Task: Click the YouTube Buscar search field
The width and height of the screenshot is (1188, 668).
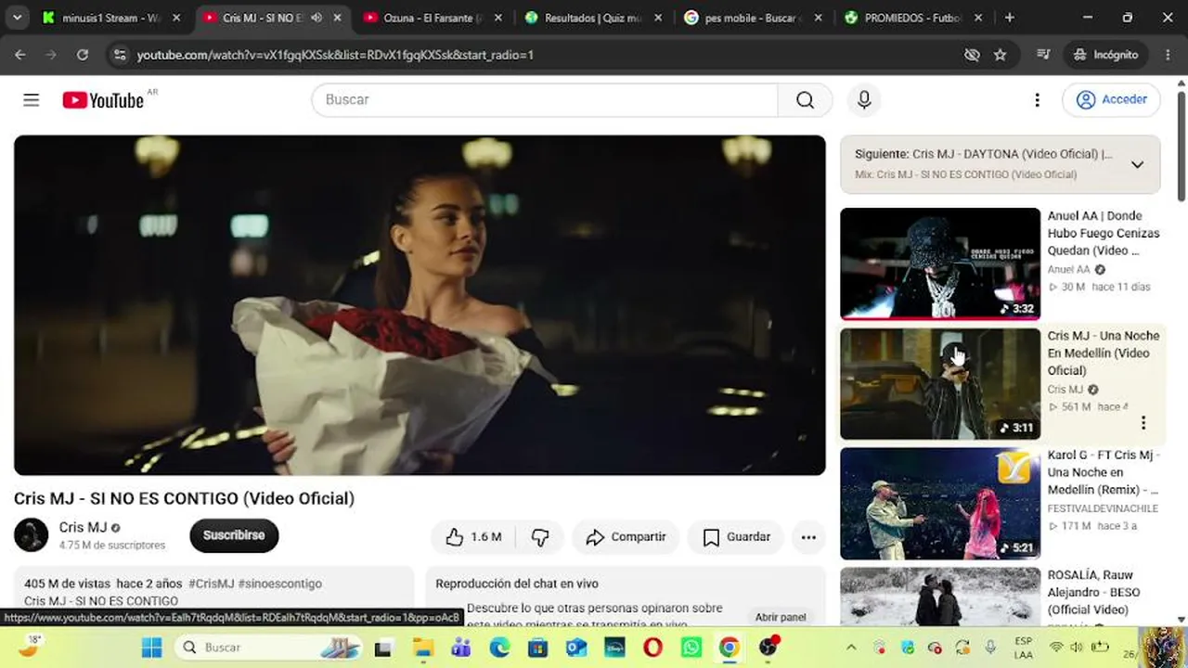Action: pyautogui.click(x=545, y=100)
